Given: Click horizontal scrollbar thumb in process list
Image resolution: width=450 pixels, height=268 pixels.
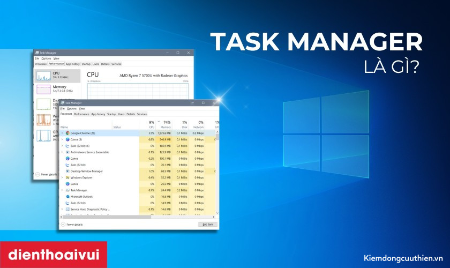Looking at the screenshot, I should click(107, 217).
